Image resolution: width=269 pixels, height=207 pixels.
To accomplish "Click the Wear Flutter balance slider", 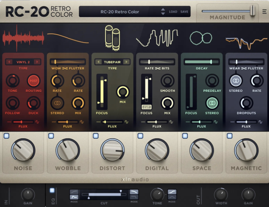I will click(x=246, y=62).
